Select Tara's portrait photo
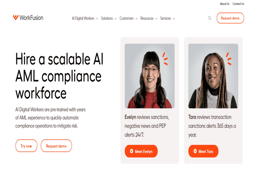Image resolution: width=258 pixels, height=172 pixels. coord(213,76)
